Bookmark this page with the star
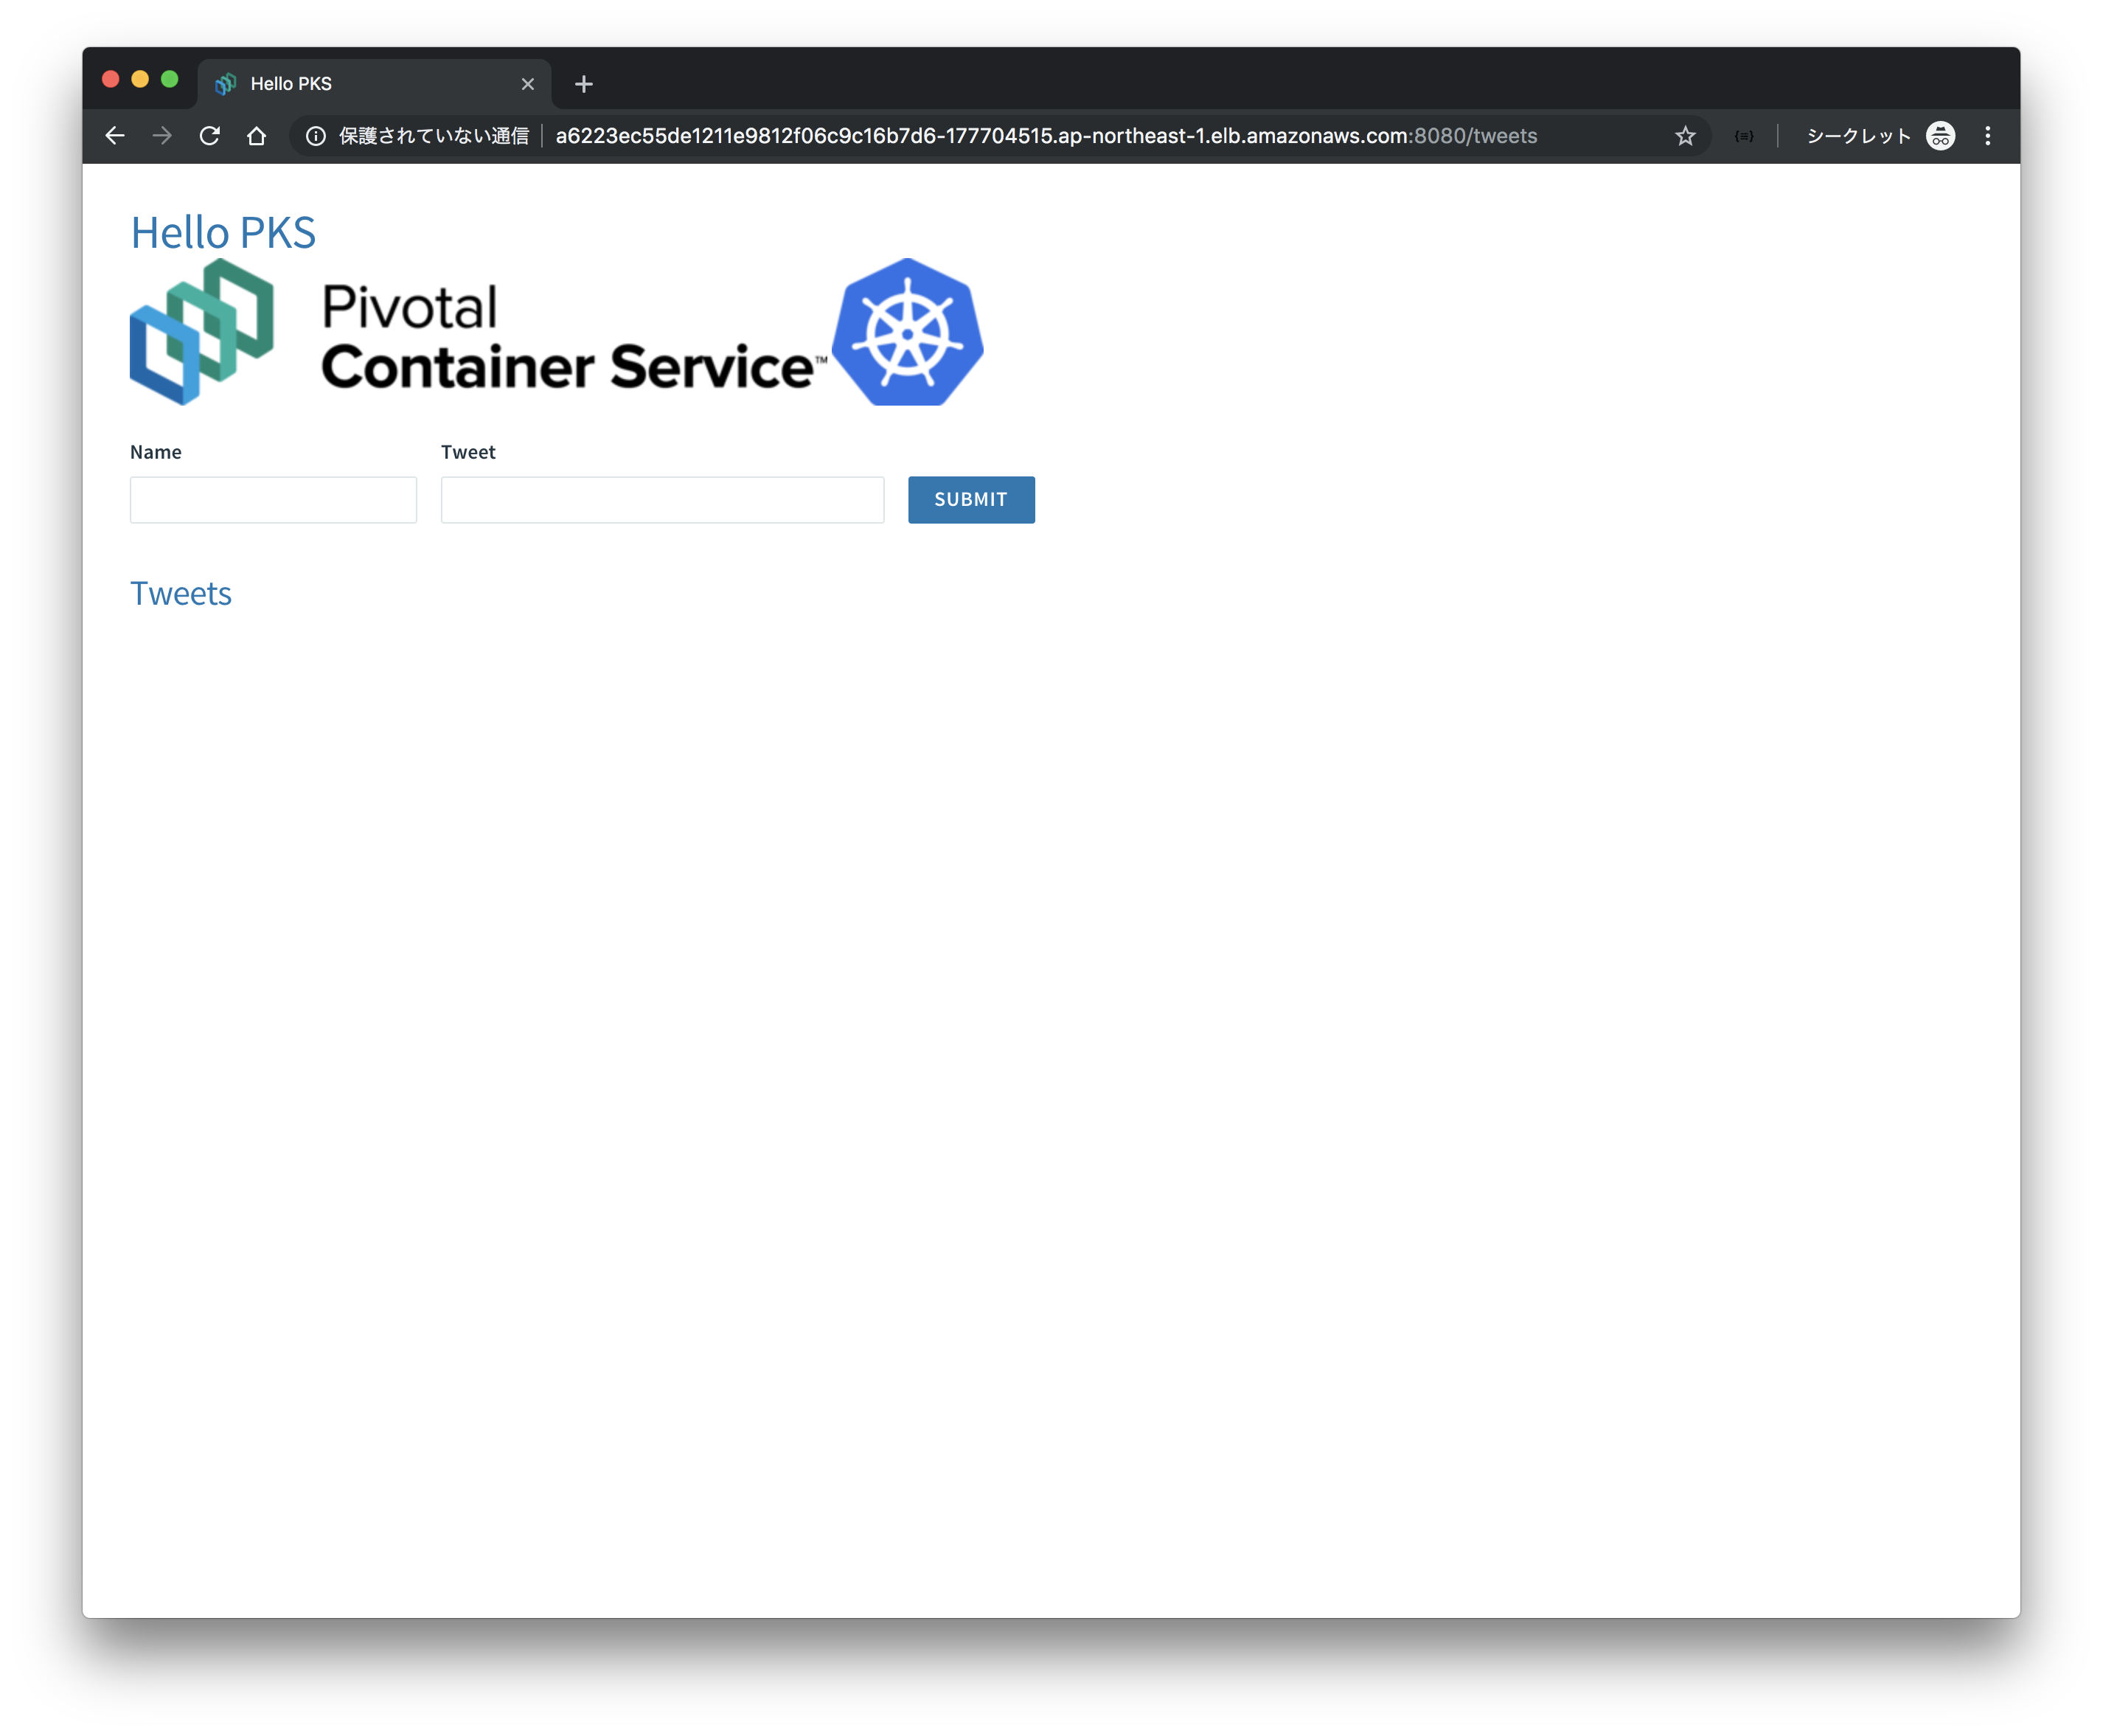 point(1685,136)
